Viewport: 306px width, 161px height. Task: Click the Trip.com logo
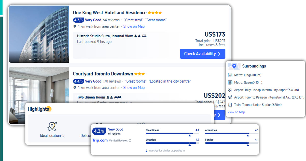coord(100,140)
